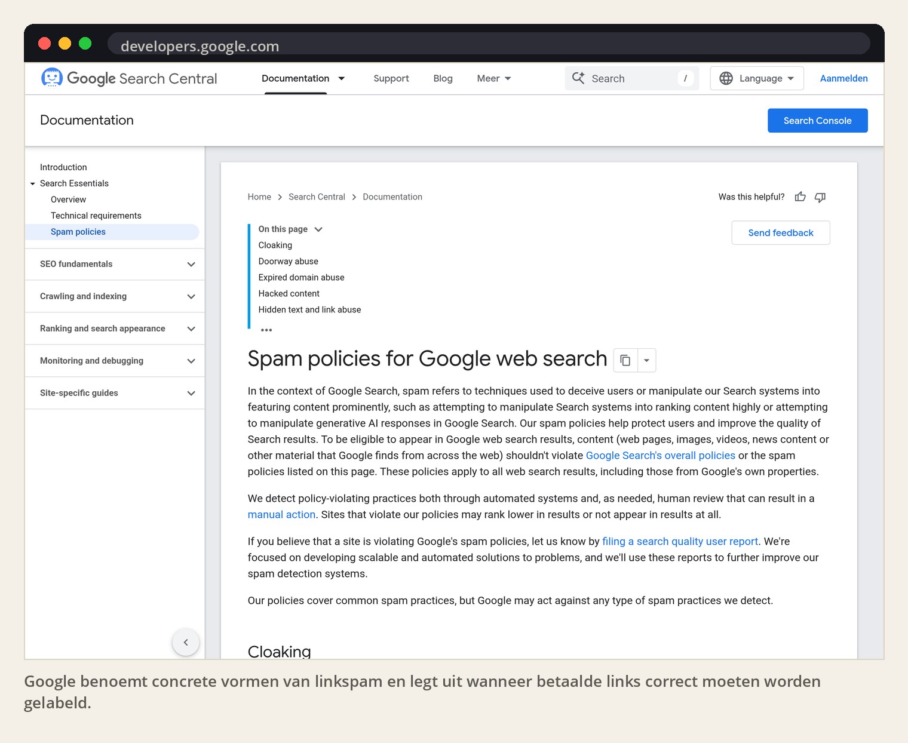Click the three dots under On this page
The image size is (908, 743).
pos(266,330)
